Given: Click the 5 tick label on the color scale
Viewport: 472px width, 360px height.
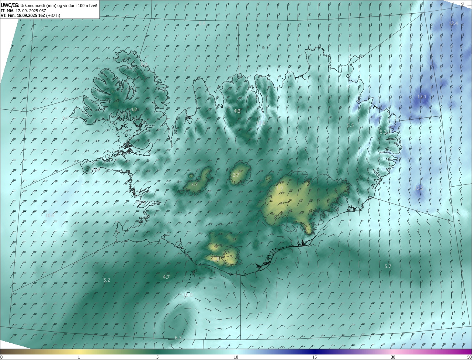Looking at the screenshot, I should pyautogui.click(x=157, y=357).
